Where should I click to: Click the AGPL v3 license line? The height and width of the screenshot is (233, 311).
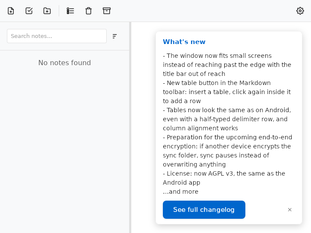click(x=224, y=178)
